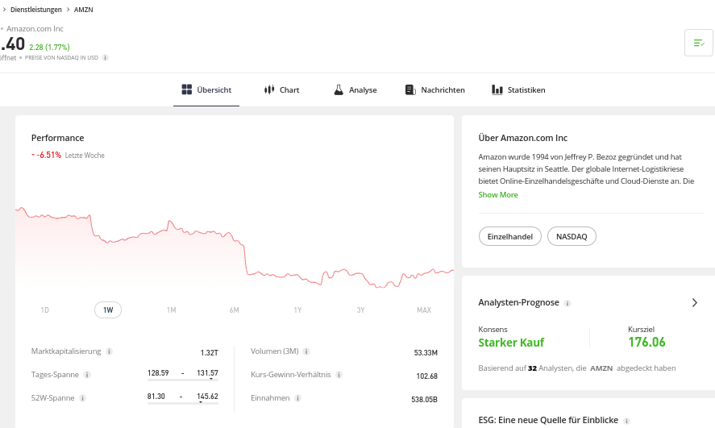The height and width of the screenshot is (428, 715).
Task: Go to Dienstleistungen breadcrumb
Action: coord(36,10)
